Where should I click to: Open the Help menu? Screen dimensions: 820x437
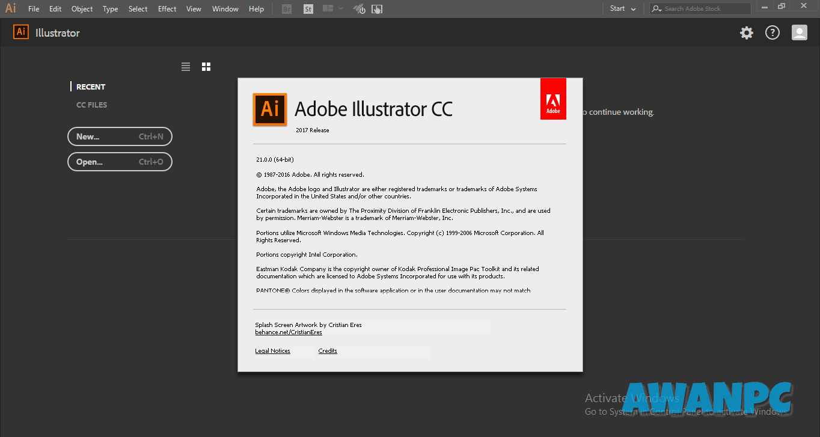click(x=256, y=9)
